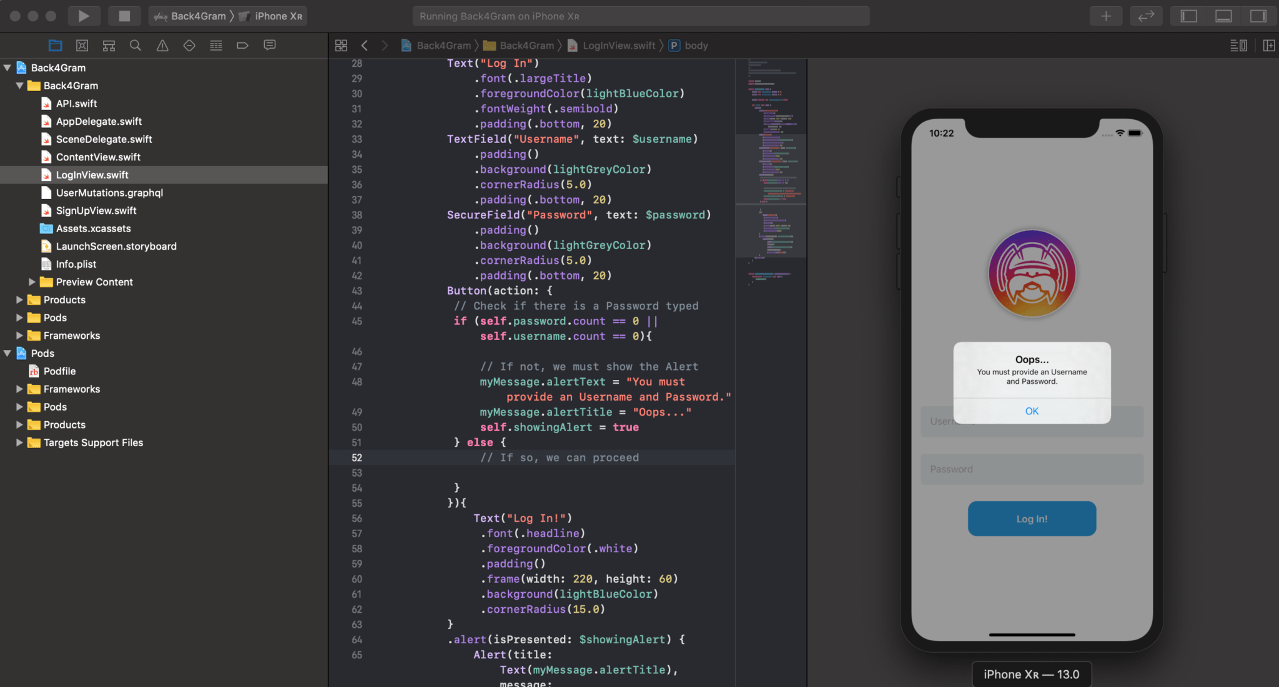Viewport: 1279px width, 687px height.
Task: Open the Find navigator magnifying glass
Action: pos(135,45)
